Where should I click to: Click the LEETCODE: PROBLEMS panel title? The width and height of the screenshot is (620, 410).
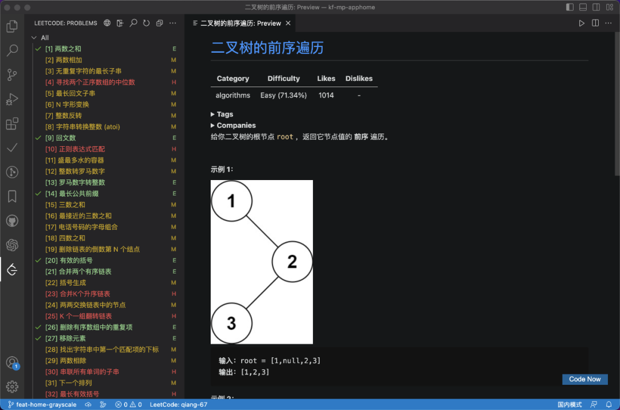pos(65,23)
